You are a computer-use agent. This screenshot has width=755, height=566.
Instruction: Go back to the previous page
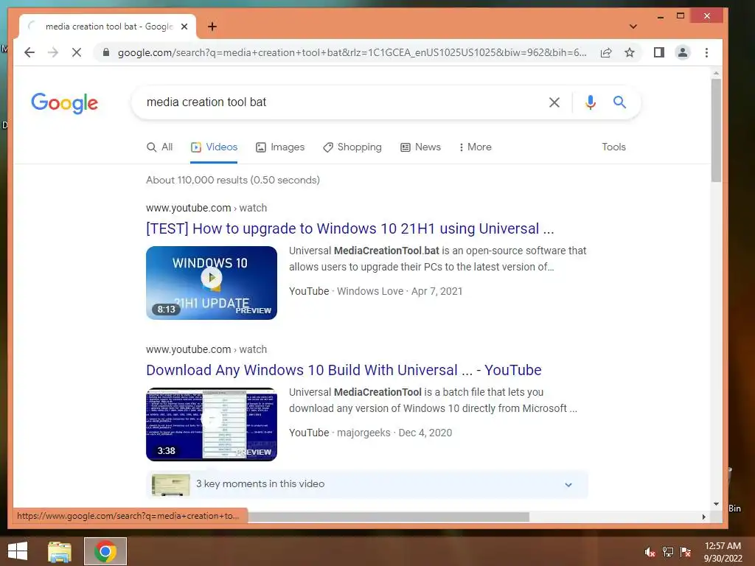[x=29, y=52]
